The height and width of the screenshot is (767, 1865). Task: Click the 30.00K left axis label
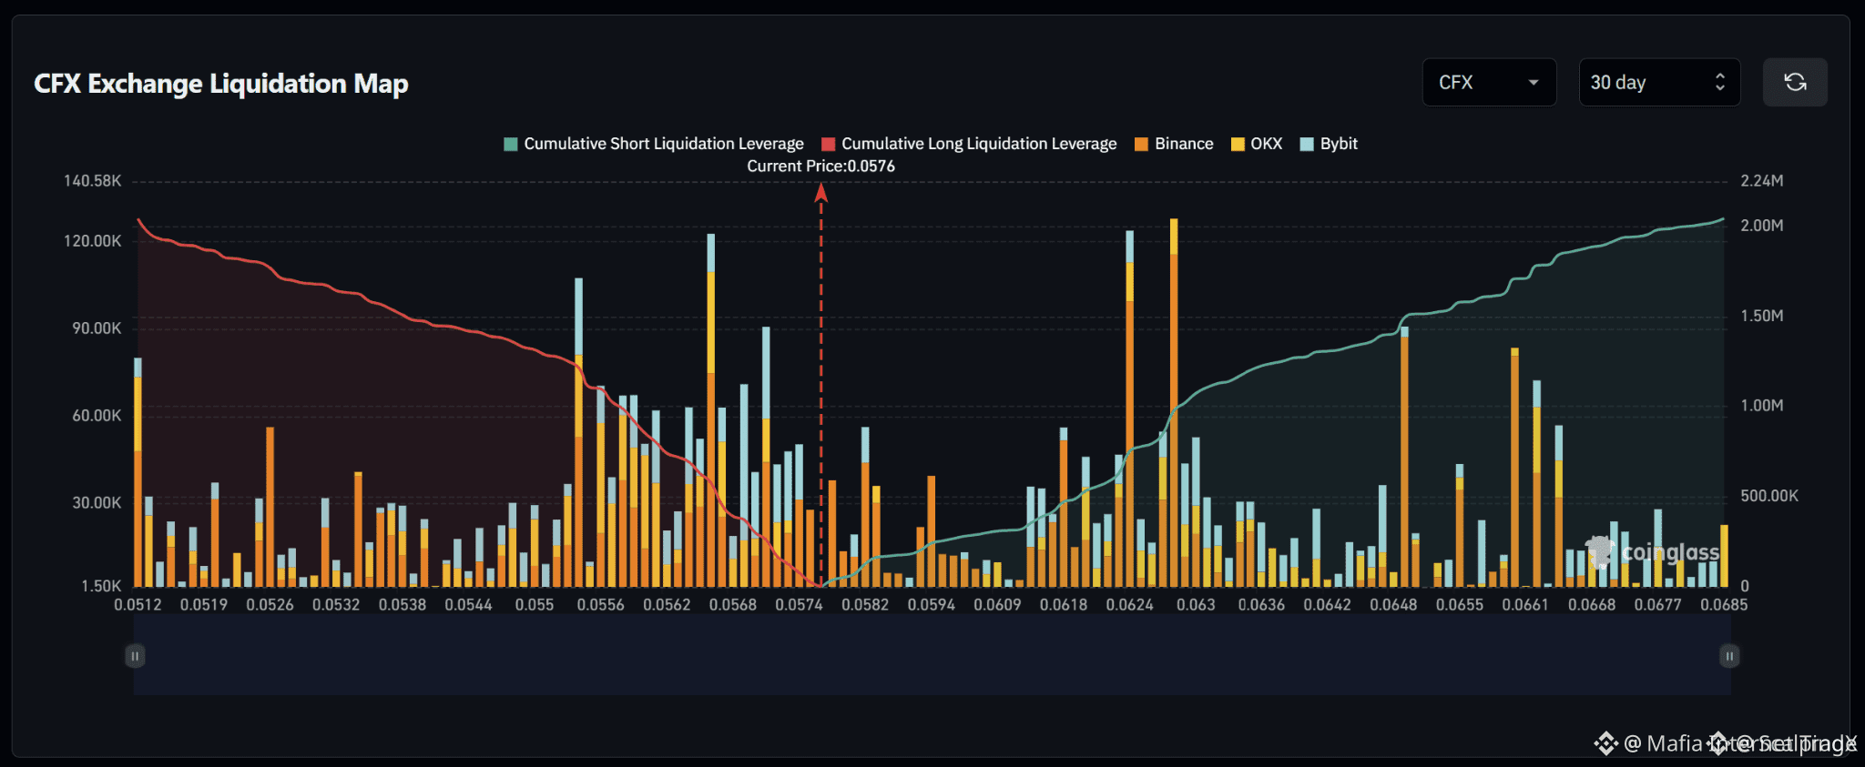[x=97, y=503]
